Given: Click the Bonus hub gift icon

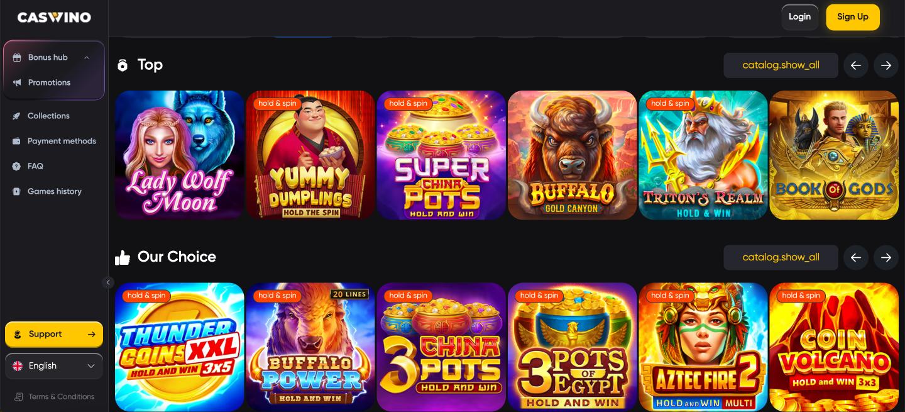Looking at the screenshot, I should 17,57.
